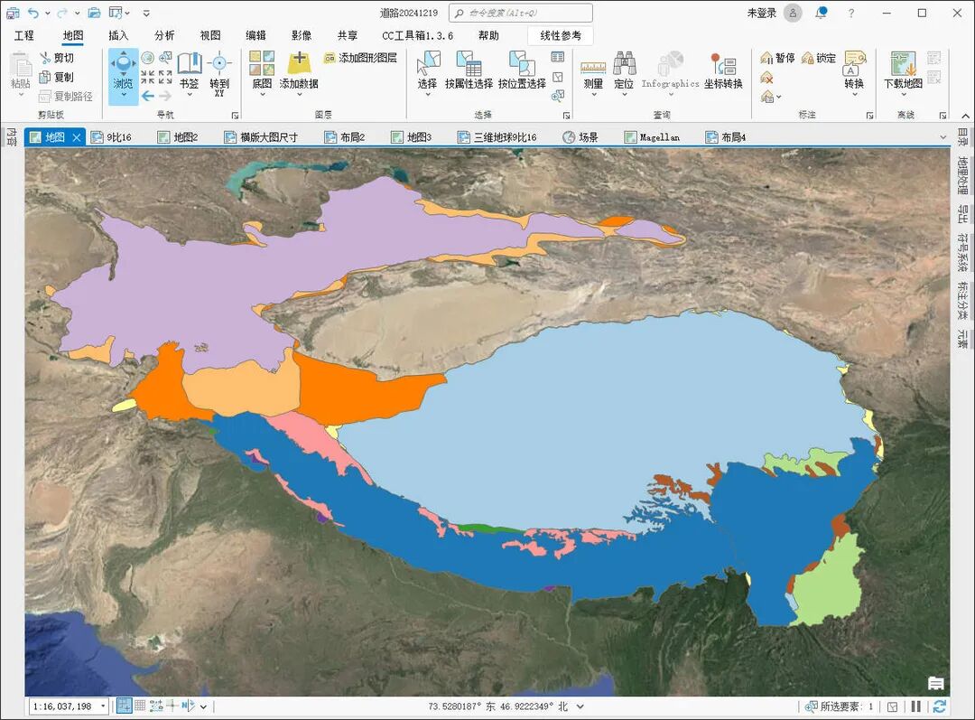Click 复制 (Copy) in clipboard group
Image resolution: width=975 pixels, height=720 pixels.
[x=57, y=77]
